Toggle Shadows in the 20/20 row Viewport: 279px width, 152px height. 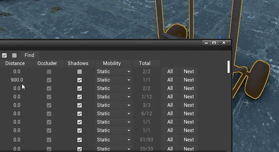(80, 149)
